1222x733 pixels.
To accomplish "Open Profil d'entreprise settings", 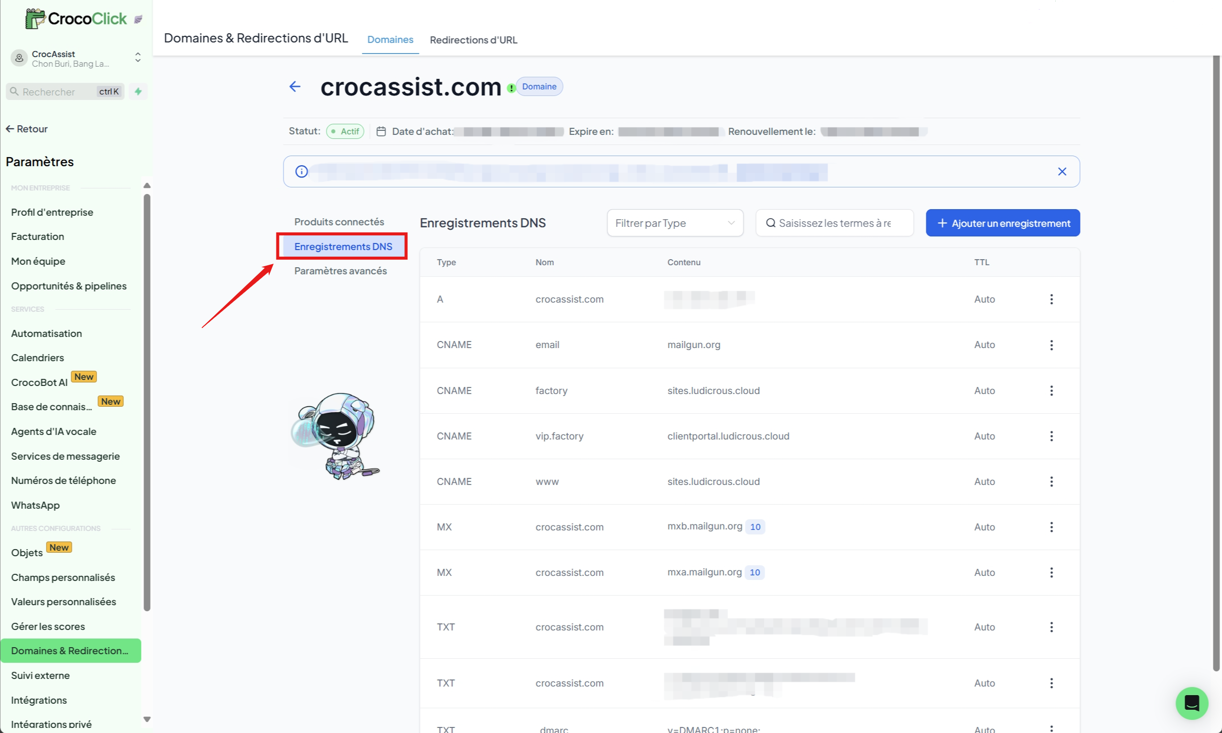I will click(x=52, y=212).
